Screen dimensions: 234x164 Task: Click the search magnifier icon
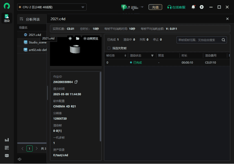coord(223,40)
